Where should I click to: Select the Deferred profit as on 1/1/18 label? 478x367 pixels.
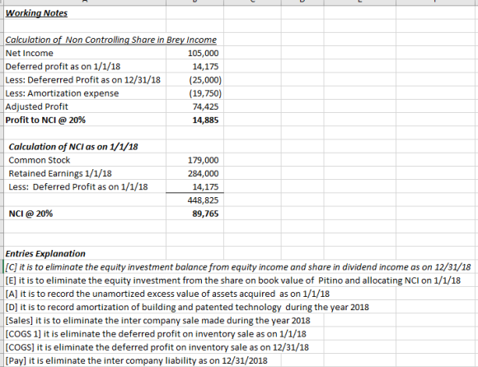(63, 67)
